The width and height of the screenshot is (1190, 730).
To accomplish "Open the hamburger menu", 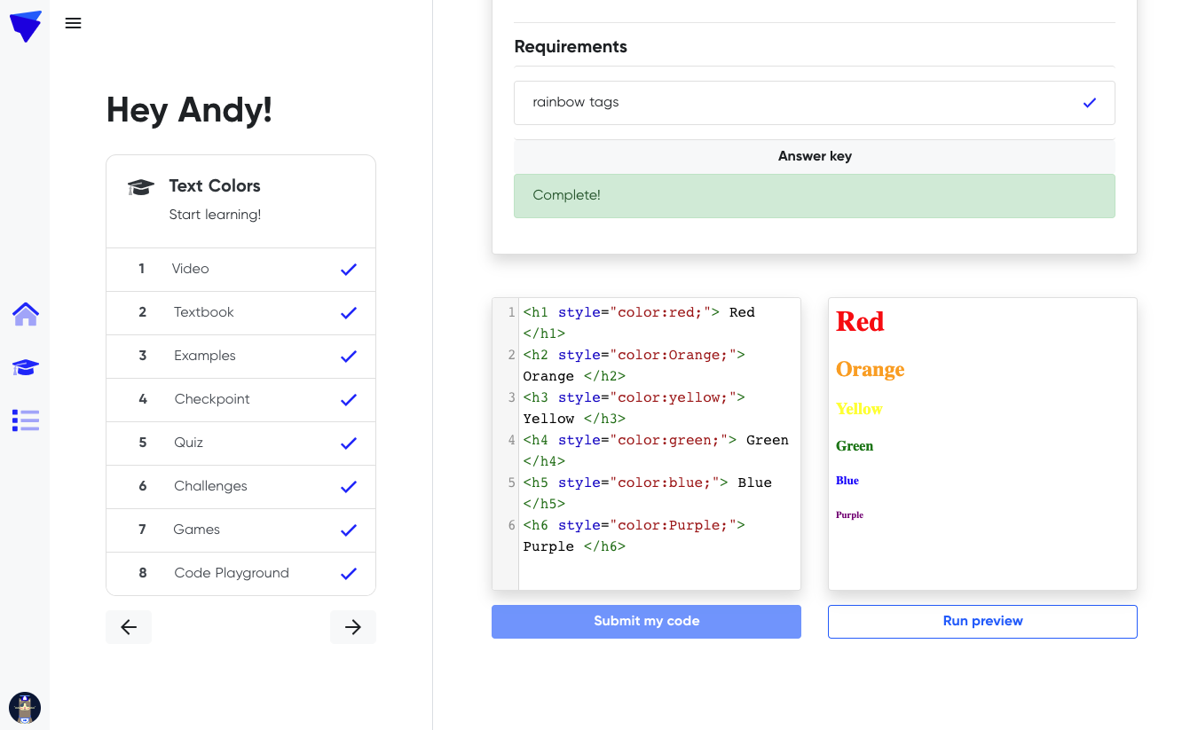I will pos(74,24).
